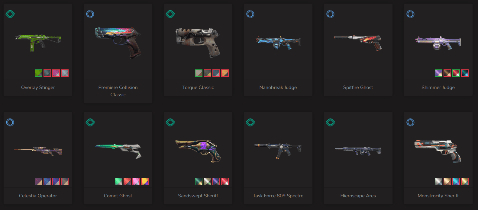Pick the purple variant swatch on Shimmer Judge
This screenshot has height=210, width=478.
[438, 73]
